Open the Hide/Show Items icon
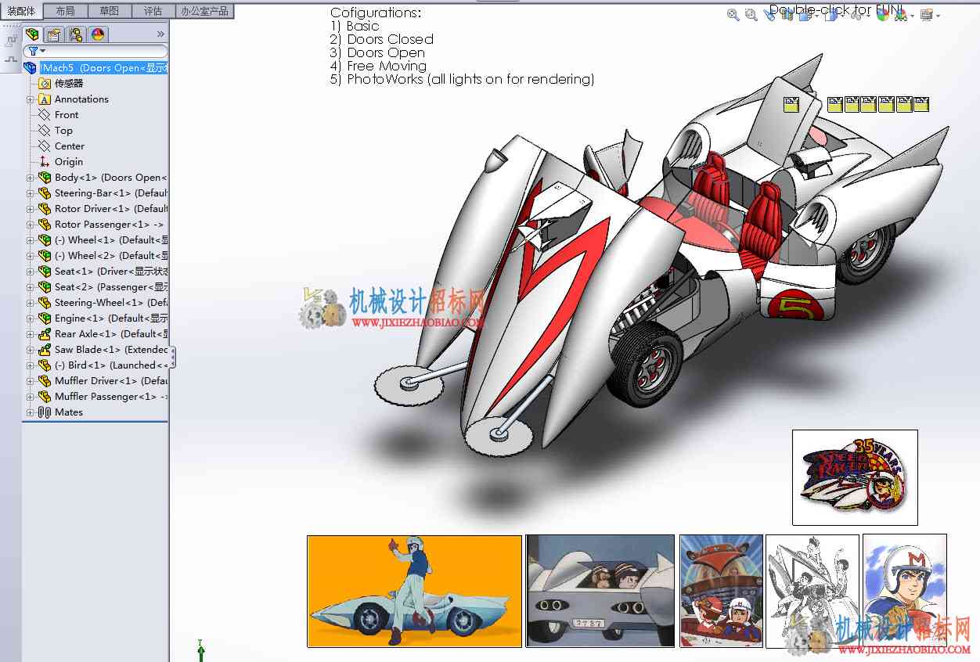Viewport: 980px width, 662px height. [857, 15]
